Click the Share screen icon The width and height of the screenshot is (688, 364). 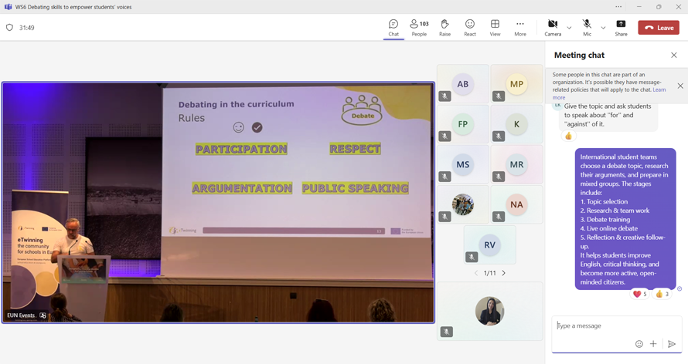tap(621, 28)
